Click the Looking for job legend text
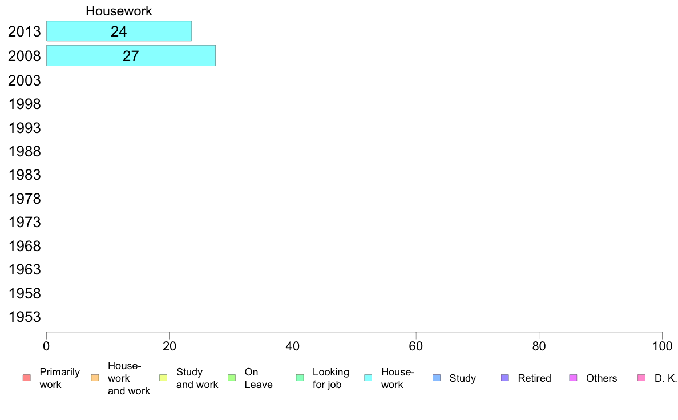Viewport: 678px width, 420px height. 331,378
